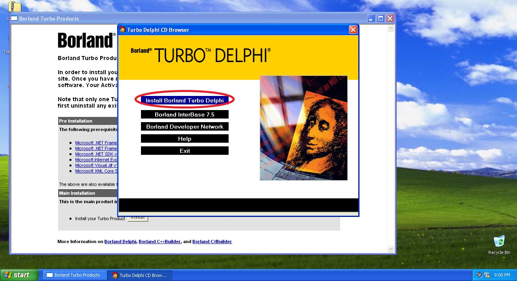Close the Turbo Delphi CD Browser window

pos(353,30)
